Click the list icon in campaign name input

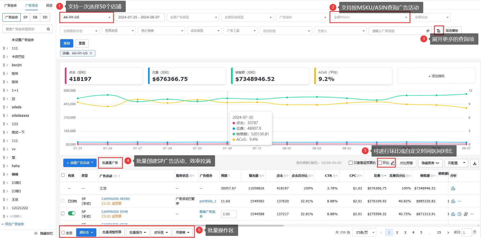(x=428, y=31)
